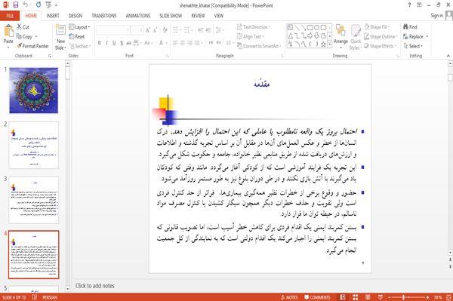Image resolution: width=453 pixels, height=301 pixels.
Task: Reset the slide with Reset button
Action: [x=77, y=37]
